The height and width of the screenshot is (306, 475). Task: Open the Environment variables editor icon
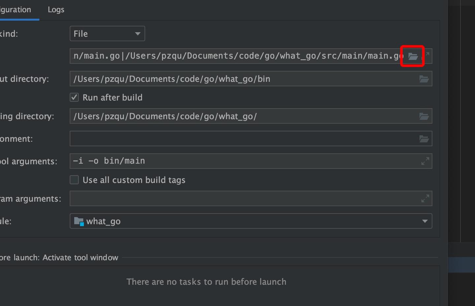click(424, 139)
